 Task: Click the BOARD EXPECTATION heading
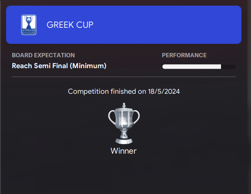click(x=43, y=55)
